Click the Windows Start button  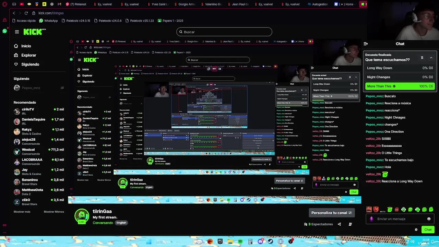(x=149, y=242)
